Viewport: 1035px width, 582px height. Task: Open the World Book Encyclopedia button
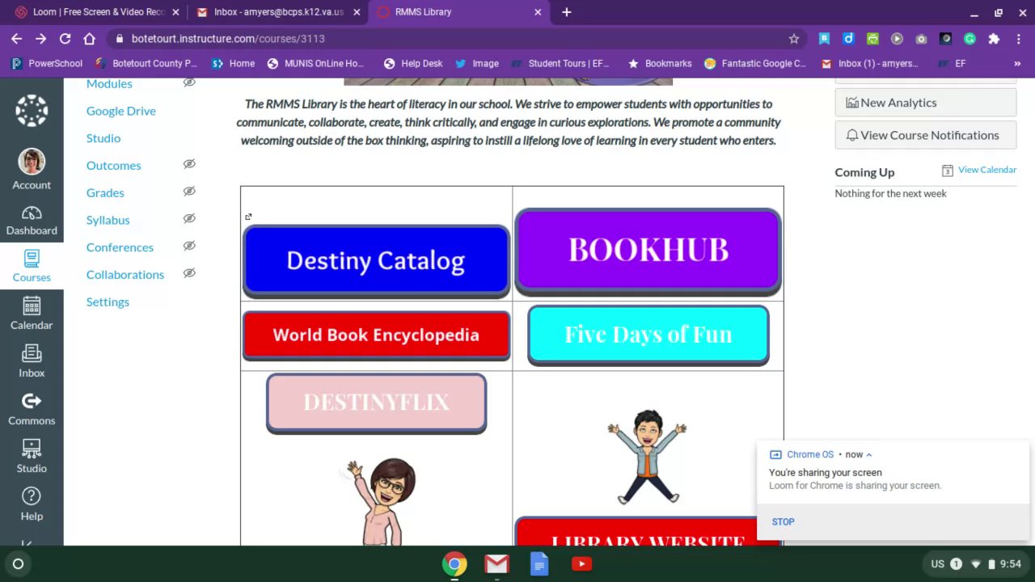pos(376,335)
